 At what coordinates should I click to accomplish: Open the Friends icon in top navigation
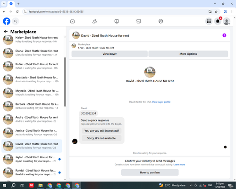(x=94, y=21)
